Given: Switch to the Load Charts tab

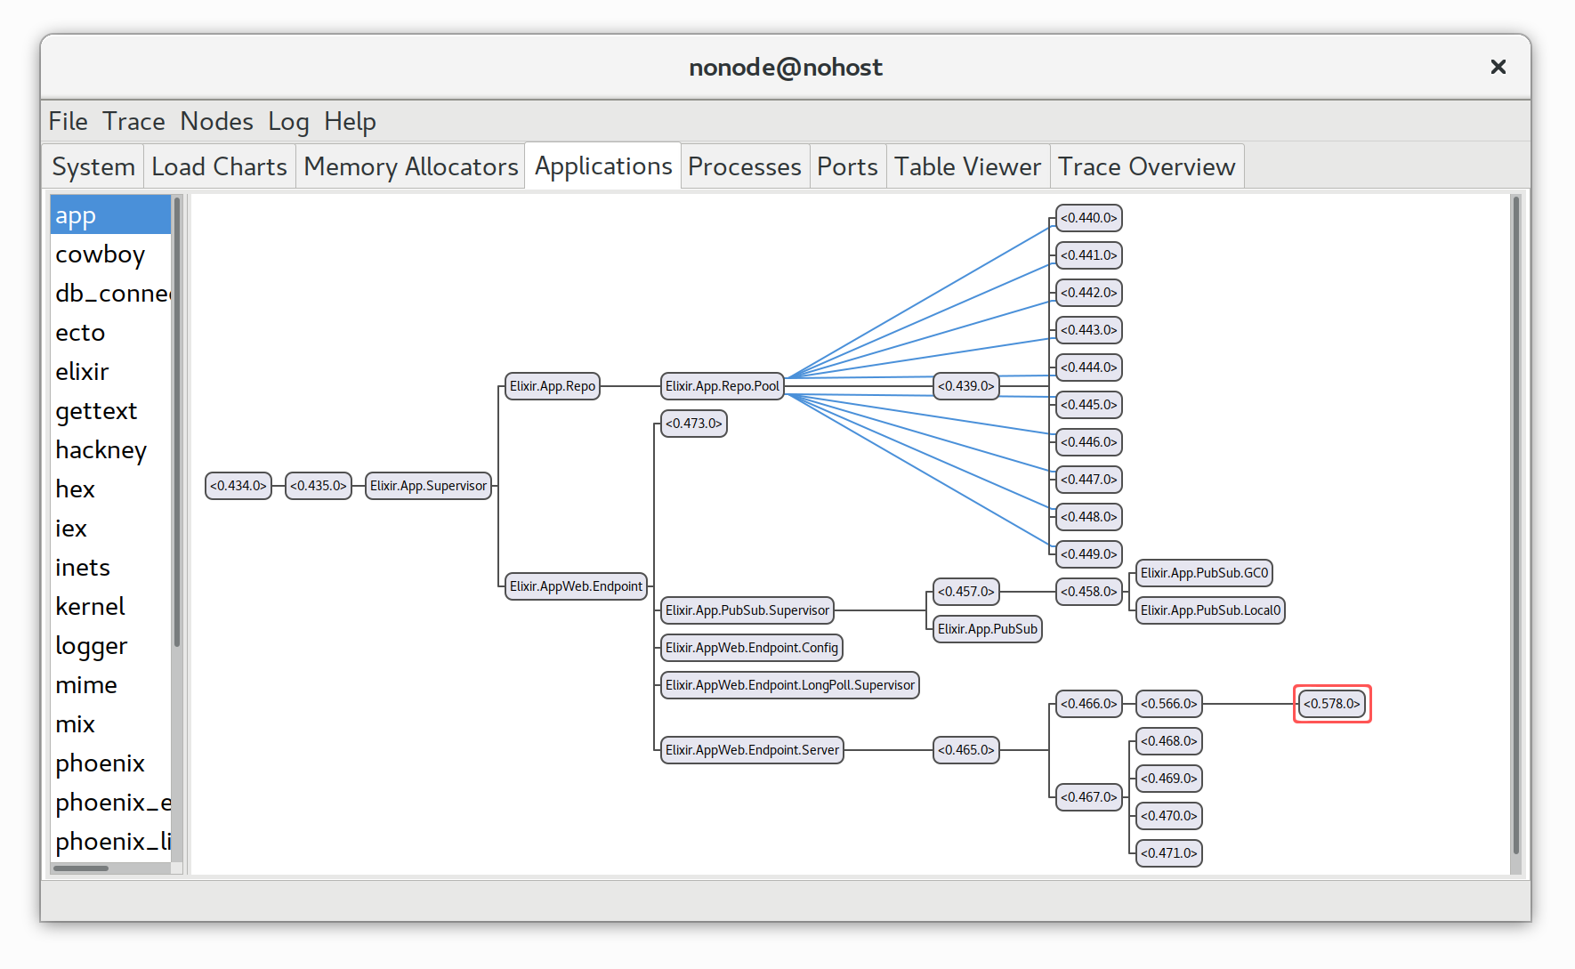Looking at the screenshot, I should coord(219,167).
